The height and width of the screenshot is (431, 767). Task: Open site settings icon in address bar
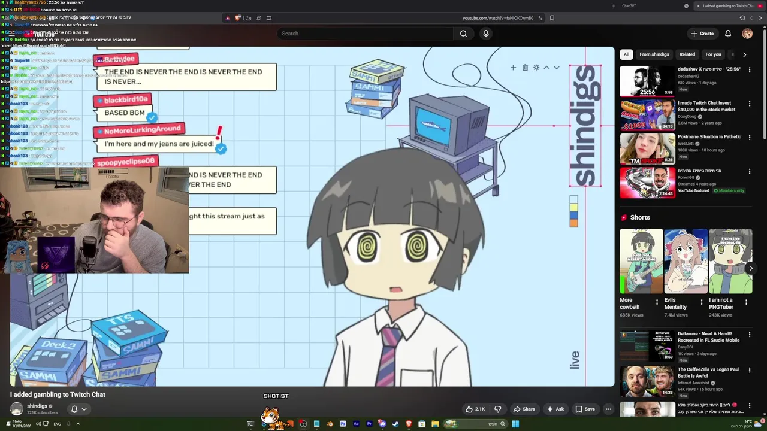tap(540, 18)
